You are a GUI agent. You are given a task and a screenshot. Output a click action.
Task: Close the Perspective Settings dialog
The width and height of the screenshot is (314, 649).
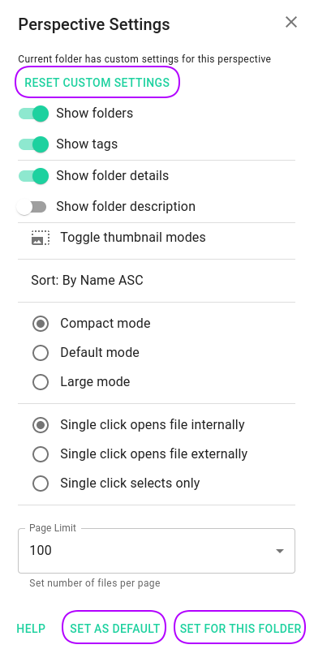[291, 22]
